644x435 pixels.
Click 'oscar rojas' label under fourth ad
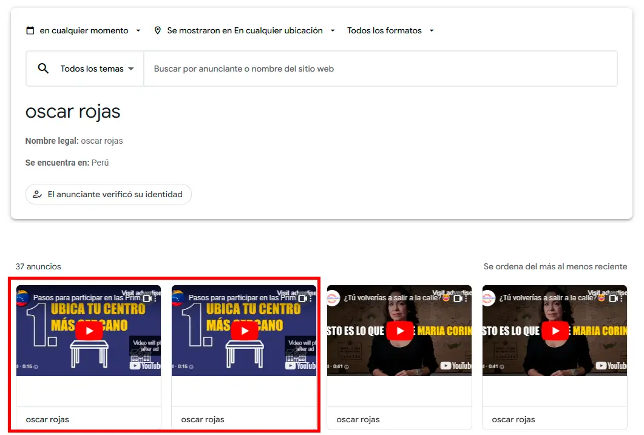click(514, 419)
